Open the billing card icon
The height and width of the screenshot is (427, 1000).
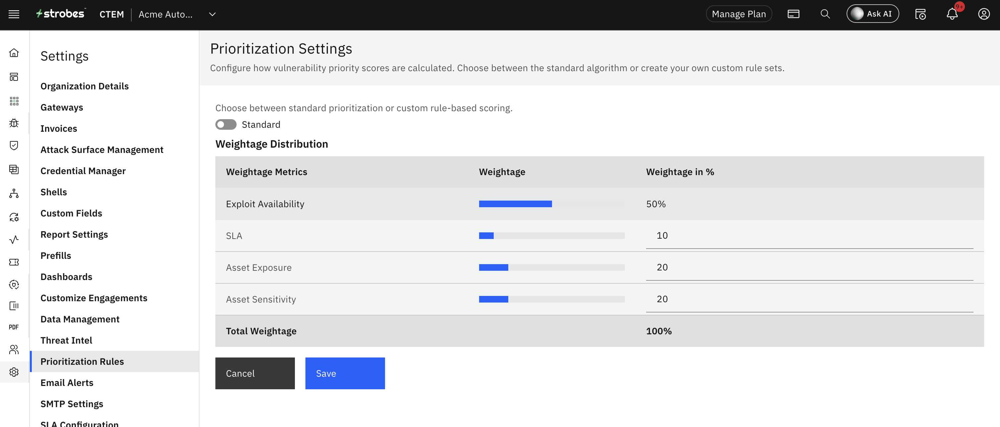pos(793,14)
